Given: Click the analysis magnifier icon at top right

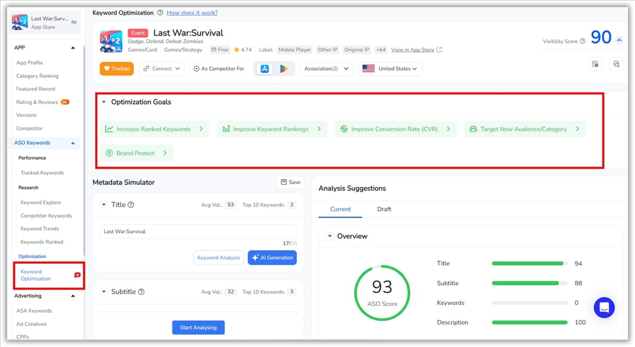Looking at the screenshot, I should point(616,65).
